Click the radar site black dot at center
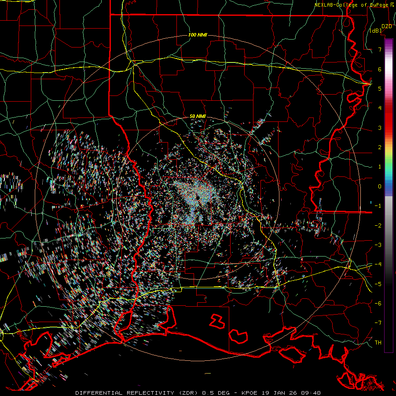 (198, 197)
